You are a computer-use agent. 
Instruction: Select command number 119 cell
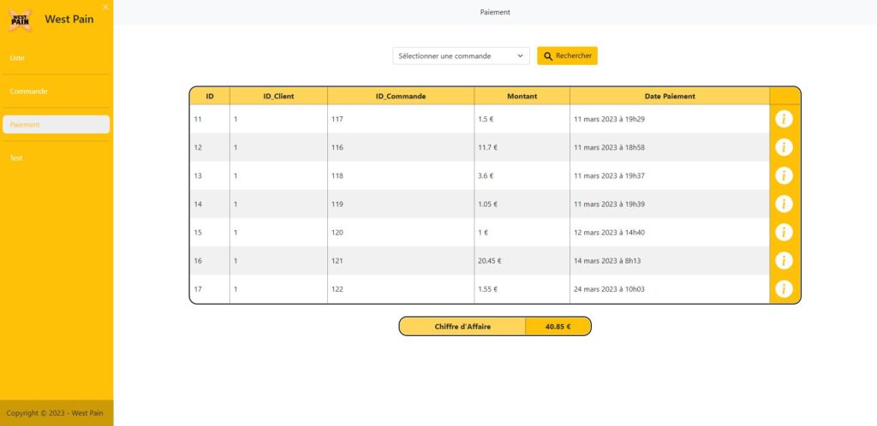tap(401, 204)
